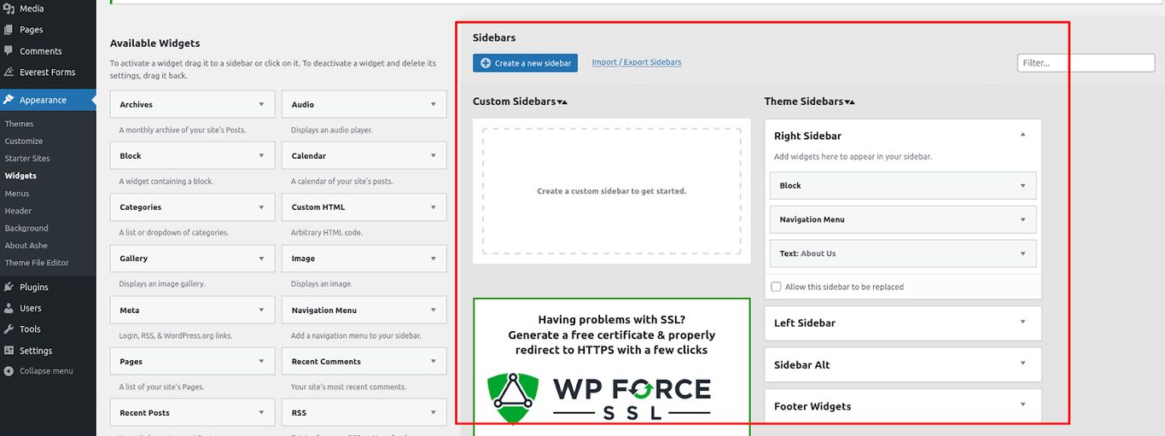Click the Comments bubble icon
This screenshot has width=1165, height=436.
[9, 51]
